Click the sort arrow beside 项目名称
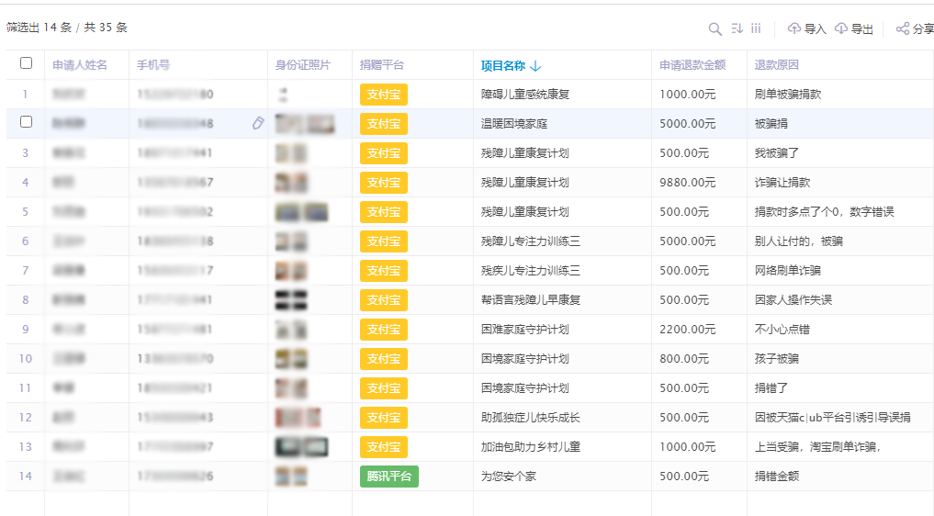Viewport: 934px width, 516px height. click(x=535, y=65)
